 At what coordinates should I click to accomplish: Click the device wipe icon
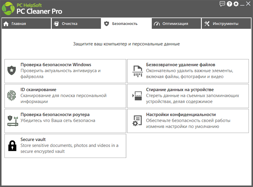pyautogui.click(x=137, y=96)
